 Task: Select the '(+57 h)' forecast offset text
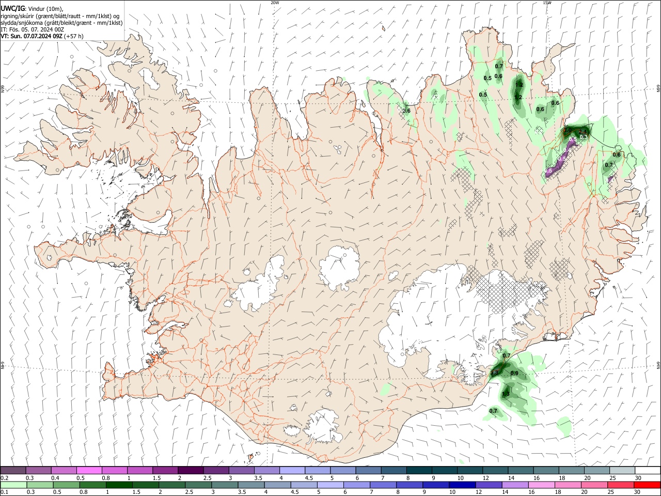coord(74,36)
